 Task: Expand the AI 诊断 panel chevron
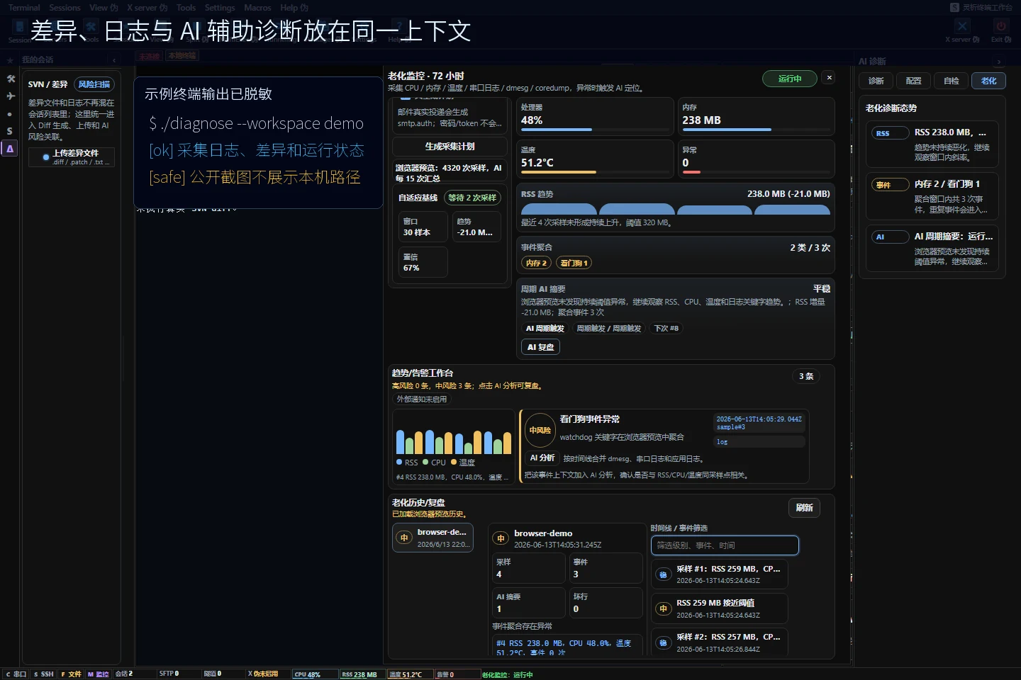999,61
